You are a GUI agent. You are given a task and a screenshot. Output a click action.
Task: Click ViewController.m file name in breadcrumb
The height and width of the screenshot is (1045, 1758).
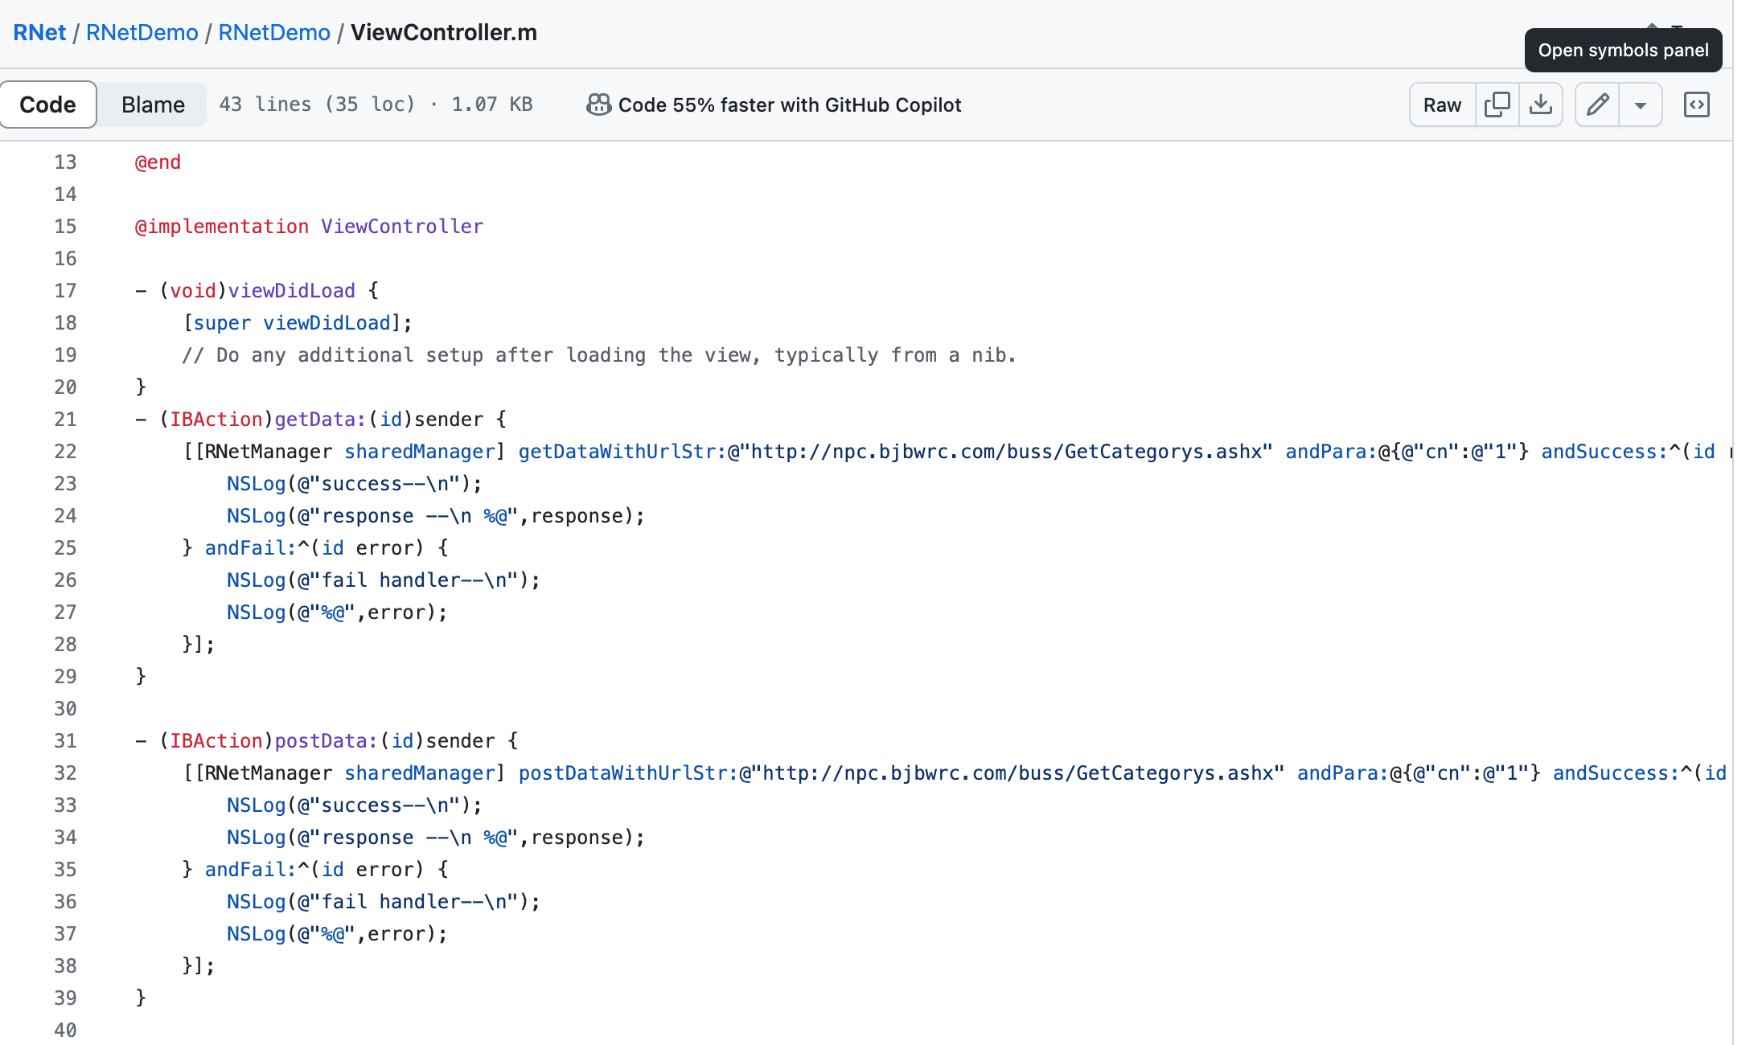[444, 32]
